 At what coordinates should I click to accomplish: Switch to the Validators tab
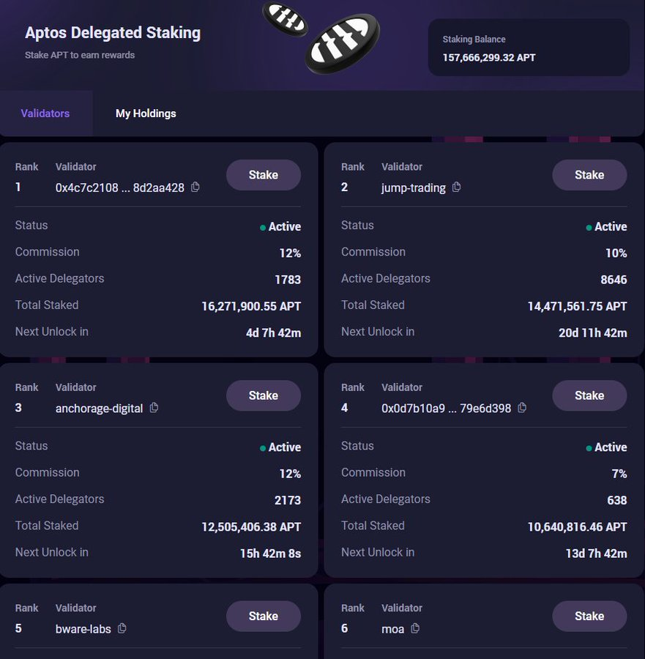[x=45, y=113]
